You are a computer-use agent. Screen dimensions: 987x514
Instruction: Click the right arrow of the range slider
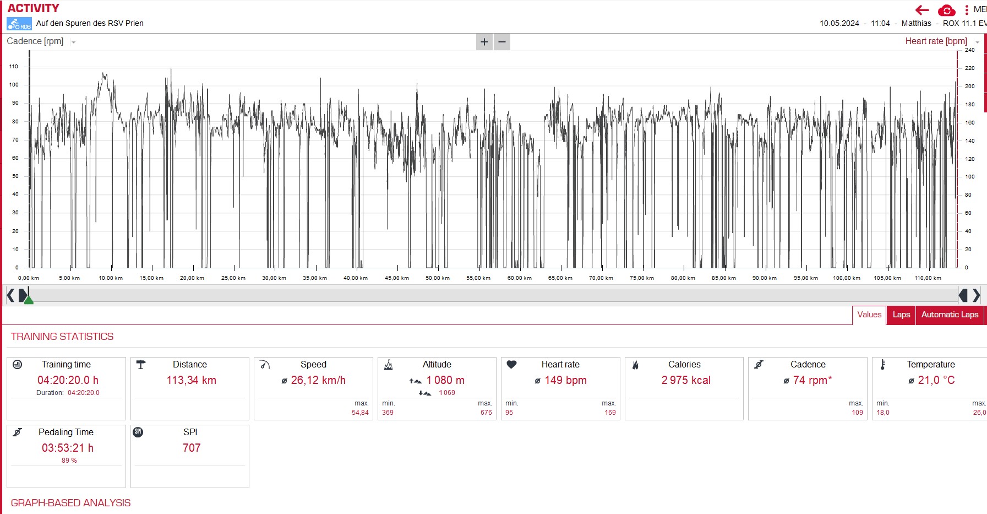(x=977, y=296)
